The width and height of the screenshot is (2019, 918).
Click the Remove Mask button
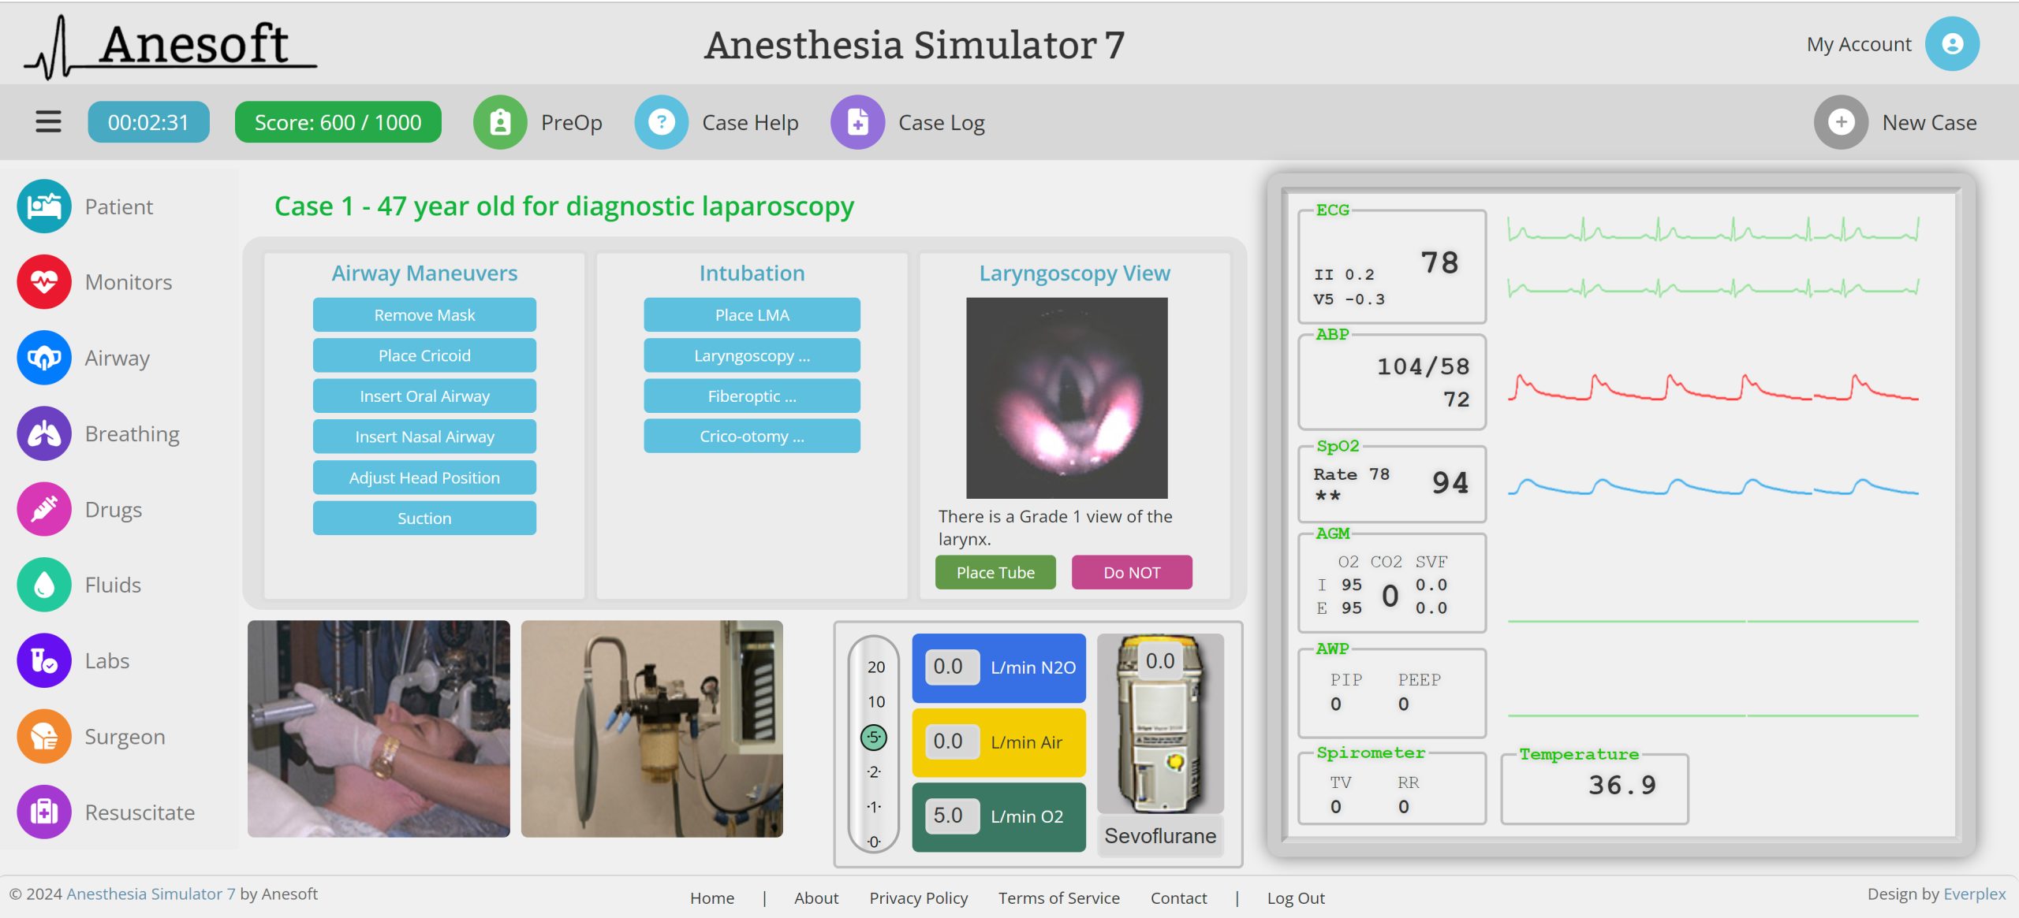[x=424, y=314]
